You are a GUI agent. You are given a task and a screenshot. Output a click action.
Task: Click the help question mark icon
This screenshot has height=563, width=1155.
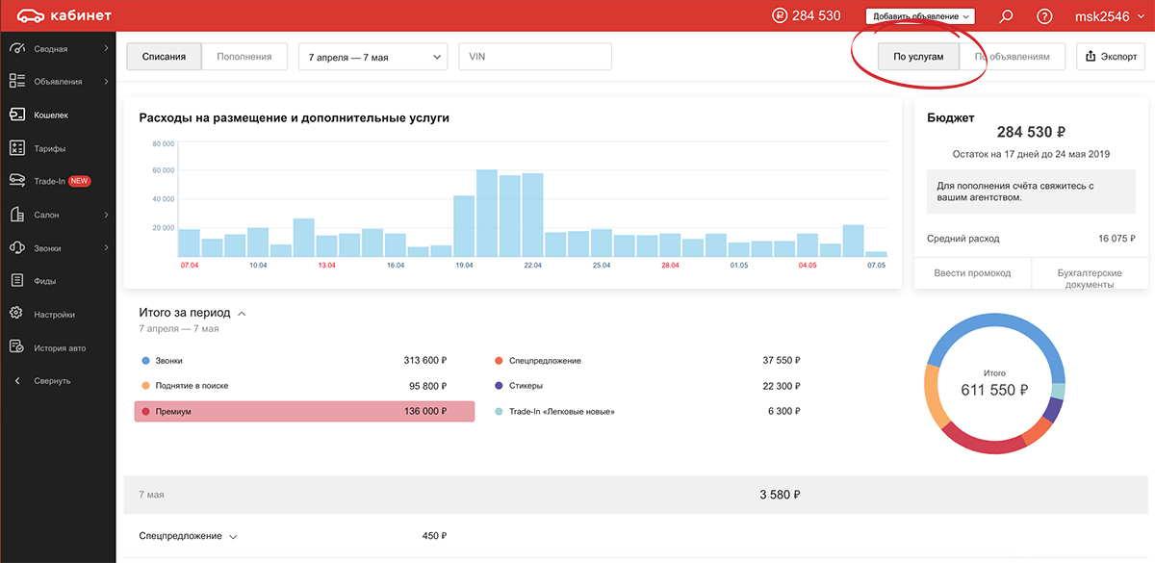[1044, 16]
